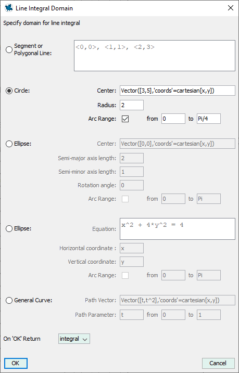Image resolution: width=239 pixels, height=373 pixels.
Task: Click the OK button
Action: tap(16, 363)
